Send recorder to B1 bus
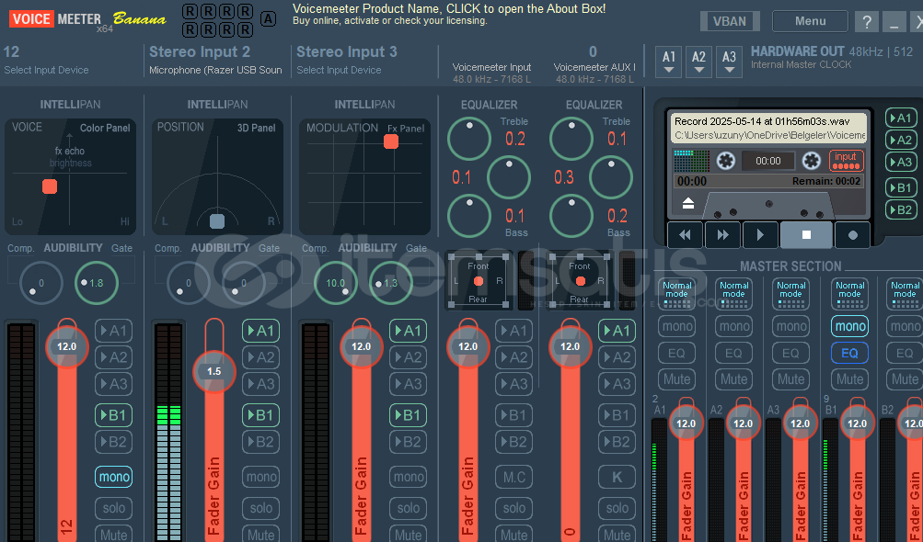Screen dimensions: 923x542 pyautogui.click(x=900, y=188)
